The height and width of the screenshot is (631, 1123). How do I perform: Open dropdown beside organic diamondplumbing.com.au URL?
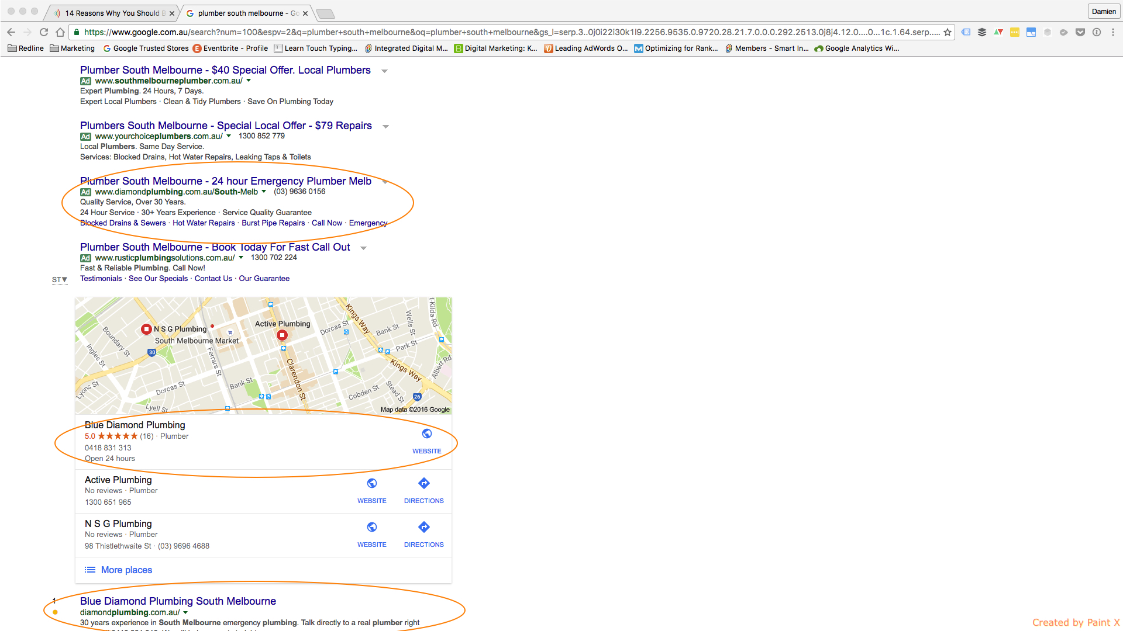click(185, 612)
